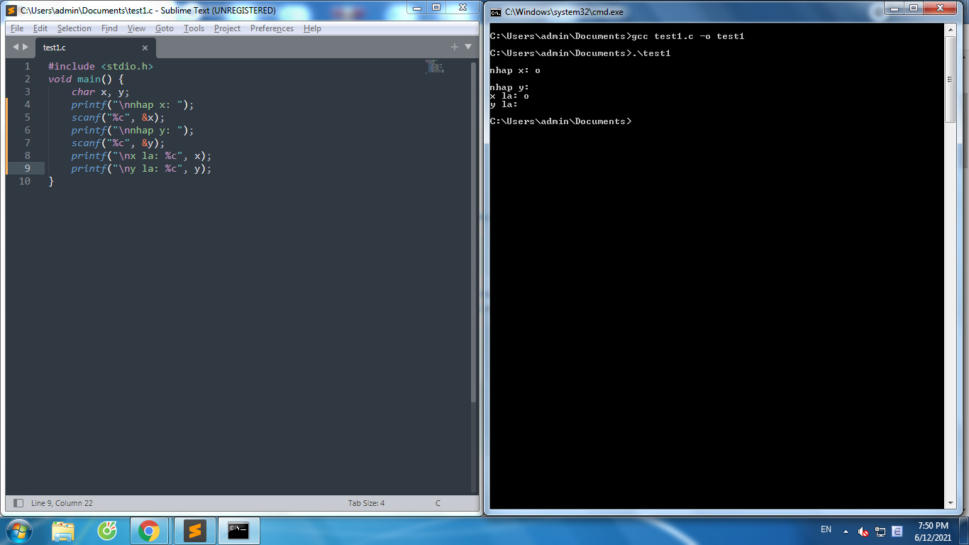Click the cmd scrollbar up arrow
The height and width of the screenshot is (545, 969).
[951, 29]
